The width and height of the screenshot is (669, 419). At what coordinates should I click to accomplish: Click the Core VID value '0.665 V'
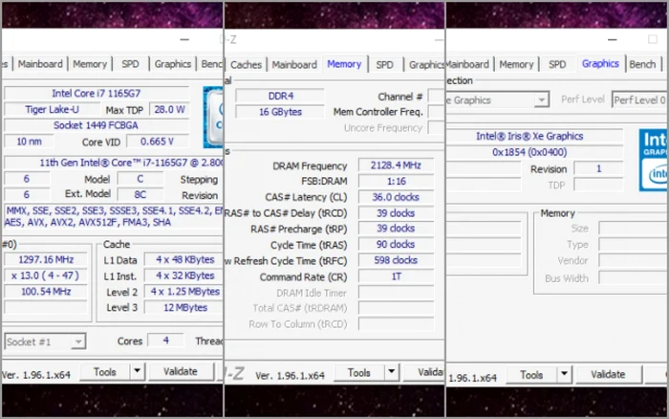[158, 142]
